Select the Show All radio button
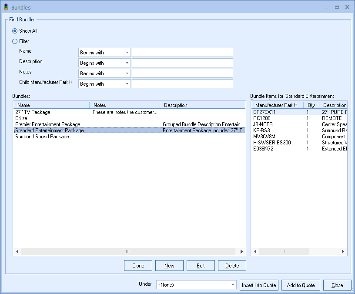 [x=15, y=31]
